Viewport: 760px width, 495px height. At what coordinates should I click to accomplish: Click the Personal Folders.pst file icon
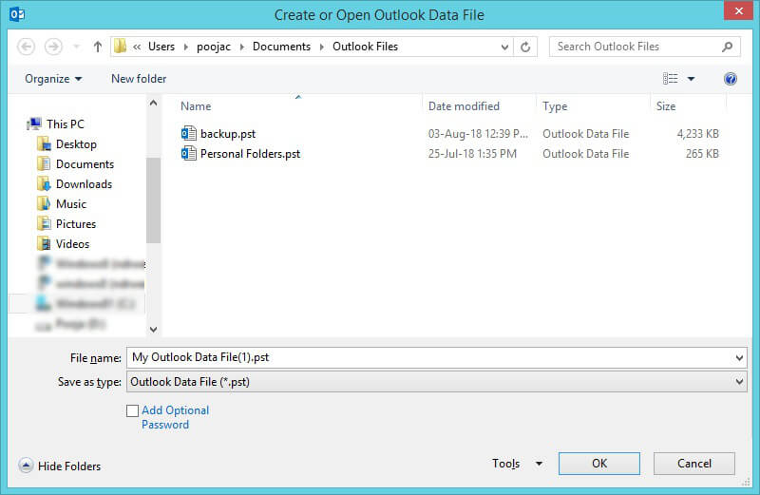(188, 154)
